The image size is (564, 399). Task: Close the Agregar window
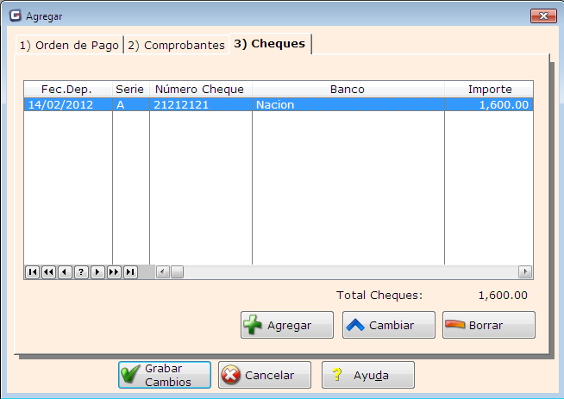point(543,16)
